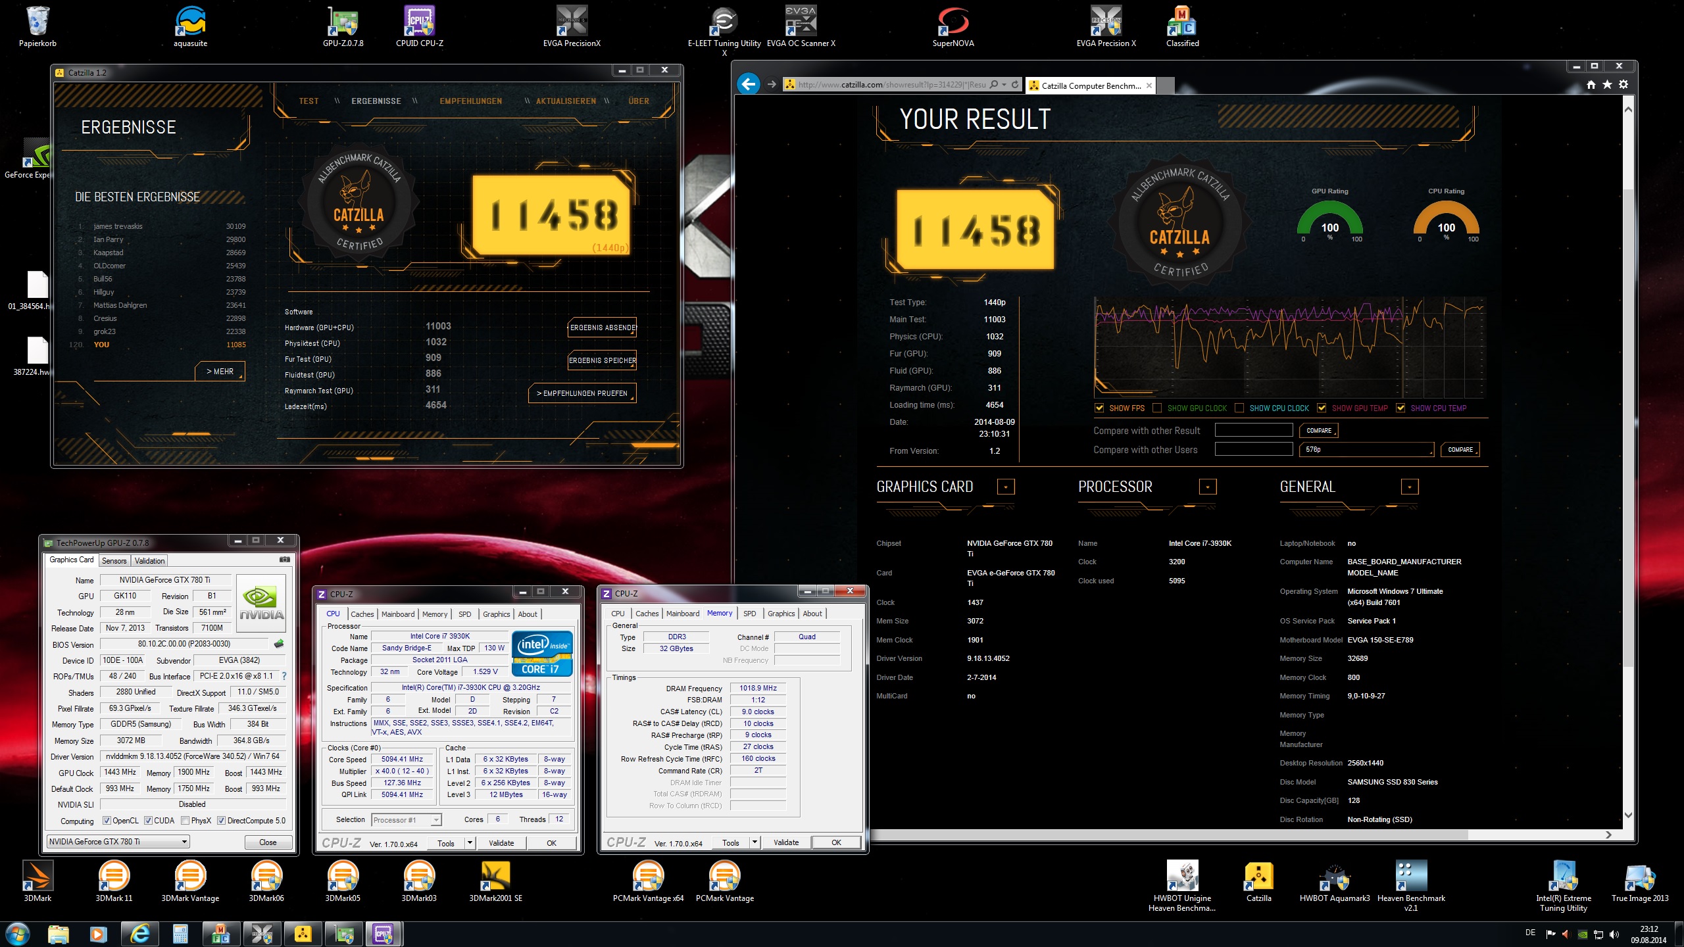
Task: Enable SHOW GPU CLOCK checkbox
Action: tap(1157, 408)
